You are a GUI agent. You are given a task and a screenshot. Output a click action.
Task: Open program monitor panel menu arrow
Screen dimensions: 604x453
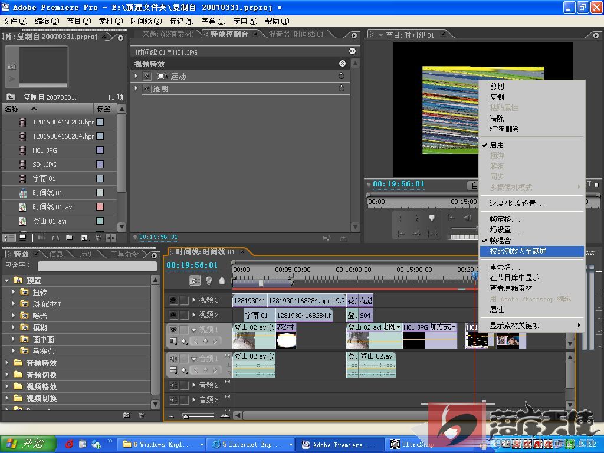[x=596, y=35]
